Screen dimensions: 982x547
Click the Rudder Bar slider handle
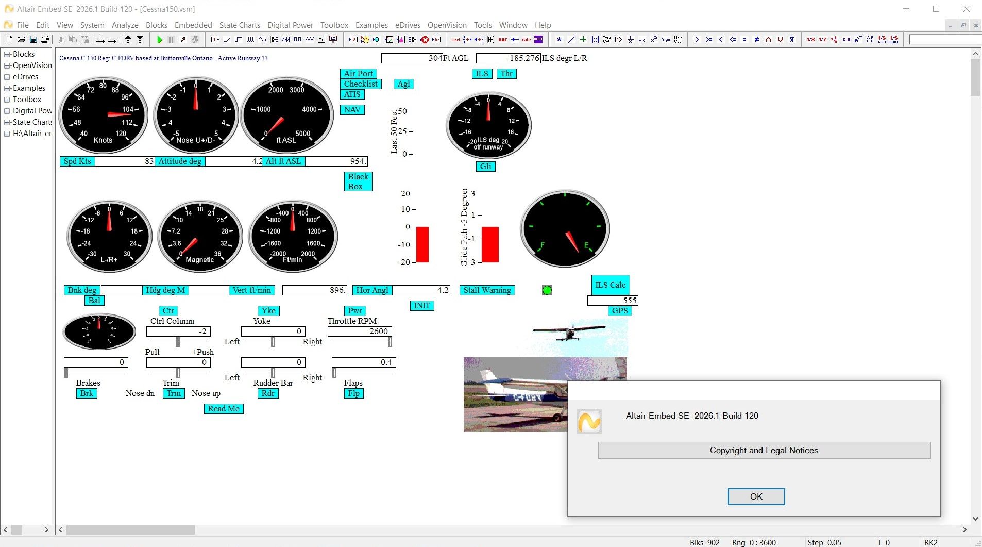coord(273,372)
